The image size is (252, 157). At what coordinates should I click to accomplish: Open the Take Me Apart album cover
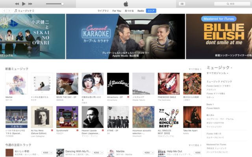click(192, 117)
